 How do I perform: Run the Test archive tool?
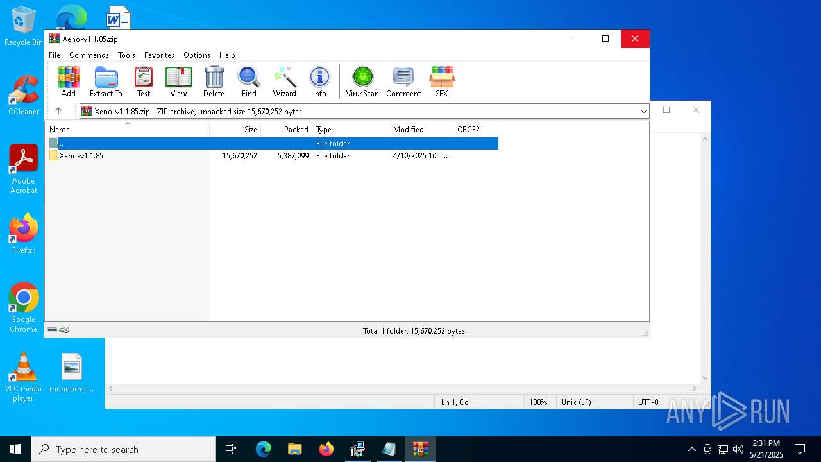point(144,81)
